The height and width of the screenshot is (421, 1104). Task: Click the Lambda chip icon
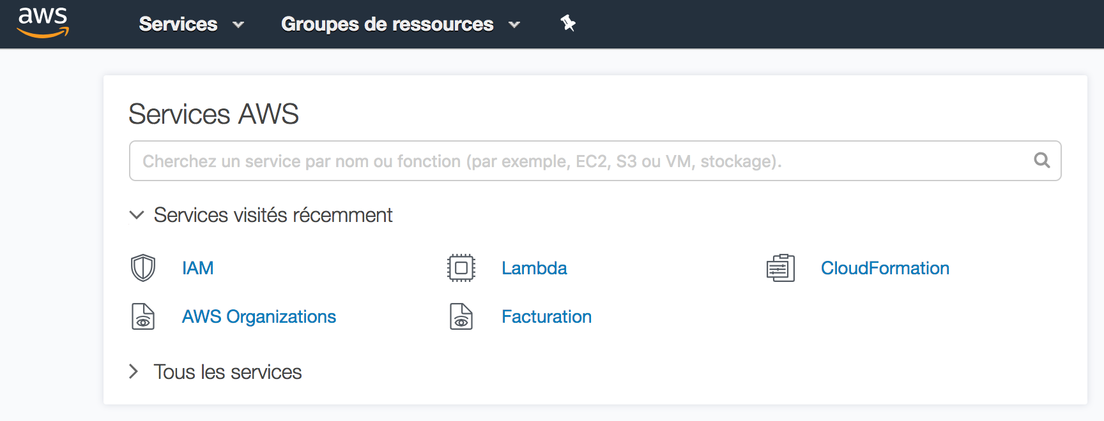461,268
